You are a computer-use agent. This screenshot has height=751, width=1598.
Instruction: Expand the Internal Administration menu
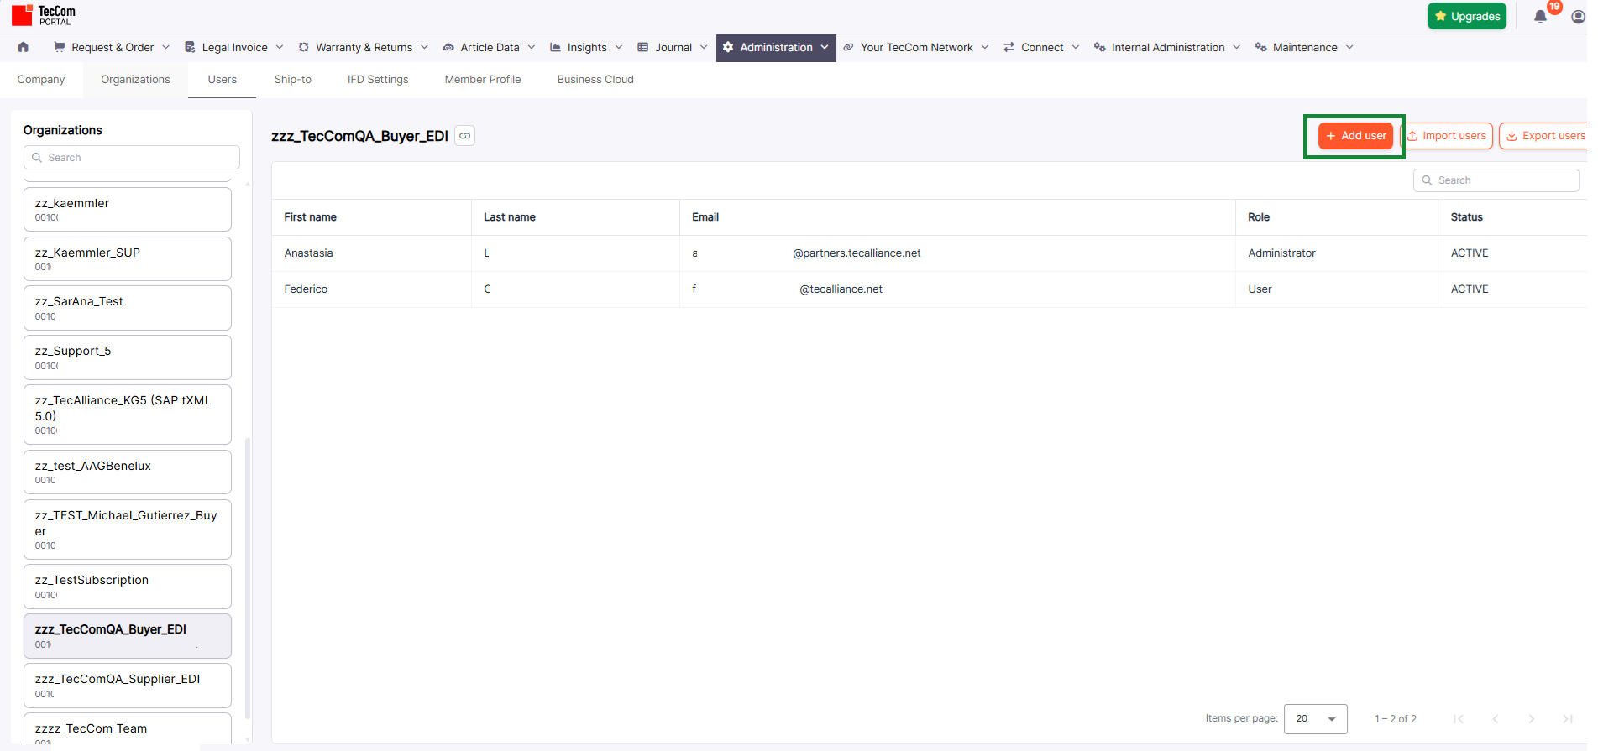click(1167, 48)
